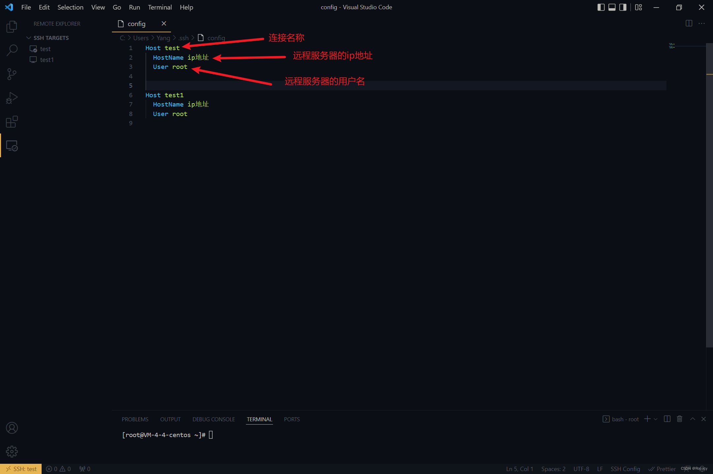Open the Remote Explorer view
Viewport: 713px width, 474px height.
12,145
